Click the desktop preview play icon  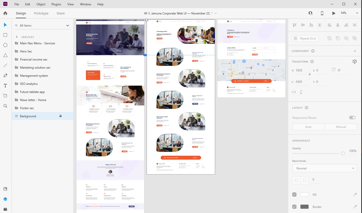coord(334,13)
